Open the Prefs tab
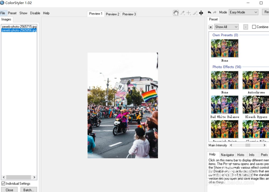The image size is (269, 192). pyautogui.click(x=264, y=155)
